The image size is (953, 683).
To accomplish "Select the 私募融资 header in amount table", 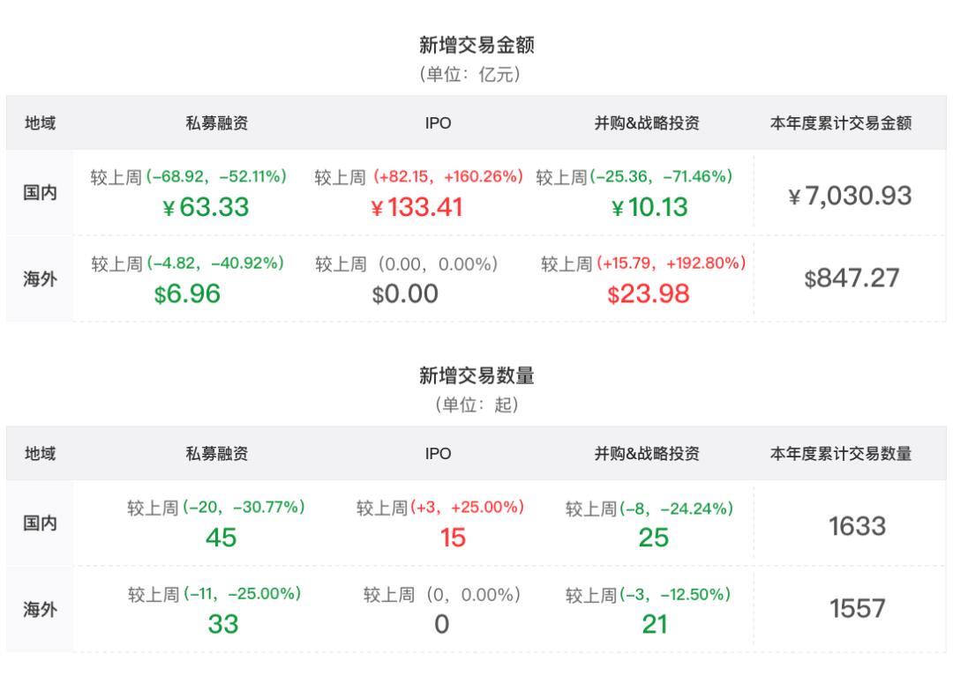I will click(x=216, y=123).
